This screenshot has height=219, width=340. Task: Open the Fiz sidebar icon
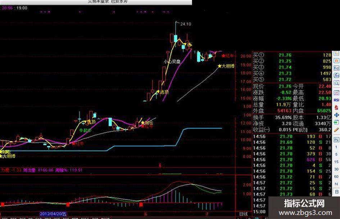336,68
